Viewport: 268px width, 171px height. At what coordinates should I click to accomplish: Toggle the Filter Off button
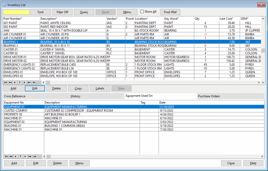62,12
